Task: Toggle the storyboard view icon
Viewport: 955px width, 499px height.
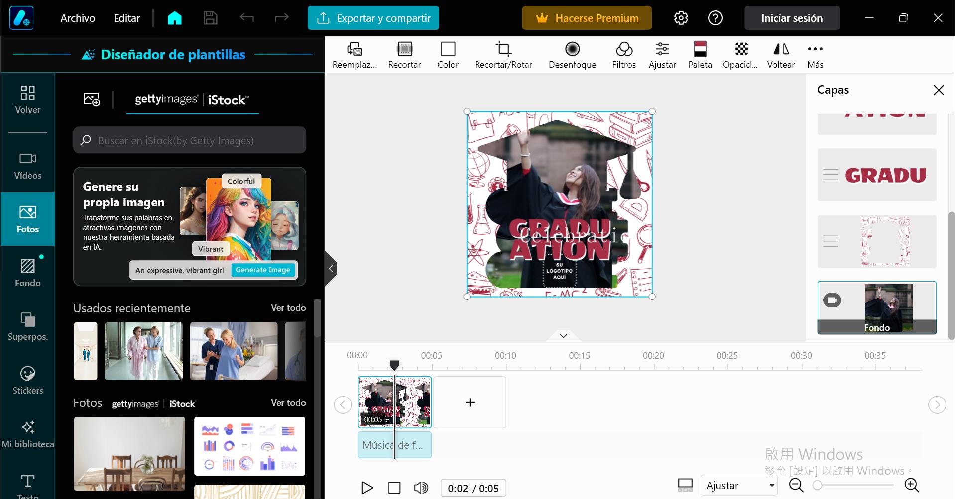Action: click(685, 485)
